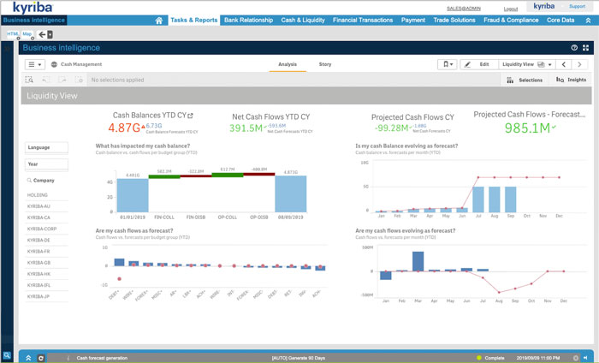
Task: Click the March bar in cash flows chart
Action: coord(418,261)
